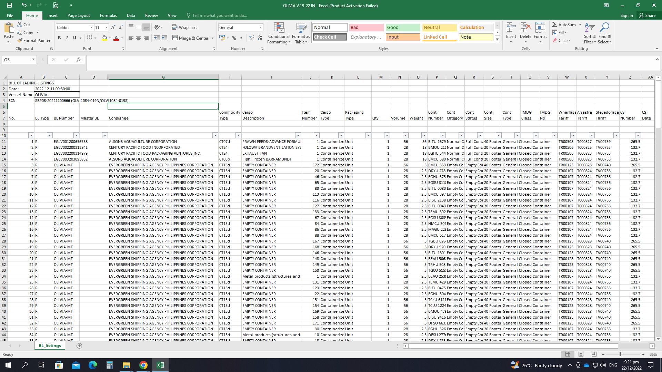The image size is (662, 372).
Task: Toggle center horizontal alignment
Action: pos(139,38)
